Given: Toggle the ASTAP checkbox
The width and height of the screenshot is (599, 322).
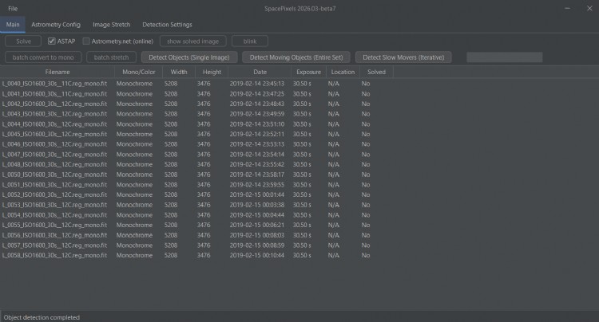Looking at the screenshot, I should 52,41.
